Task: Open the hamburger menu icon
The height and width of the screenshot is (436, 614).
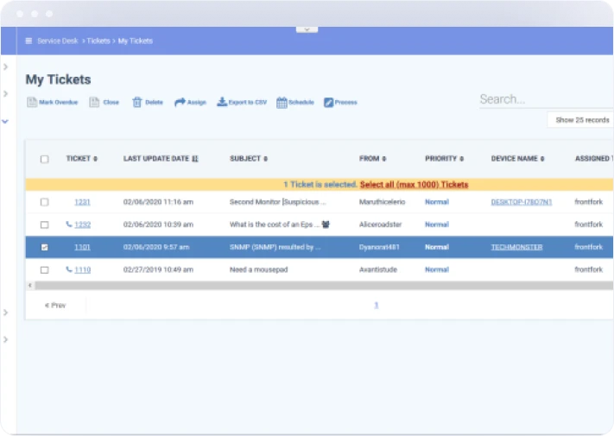Action: click(28, 41)
